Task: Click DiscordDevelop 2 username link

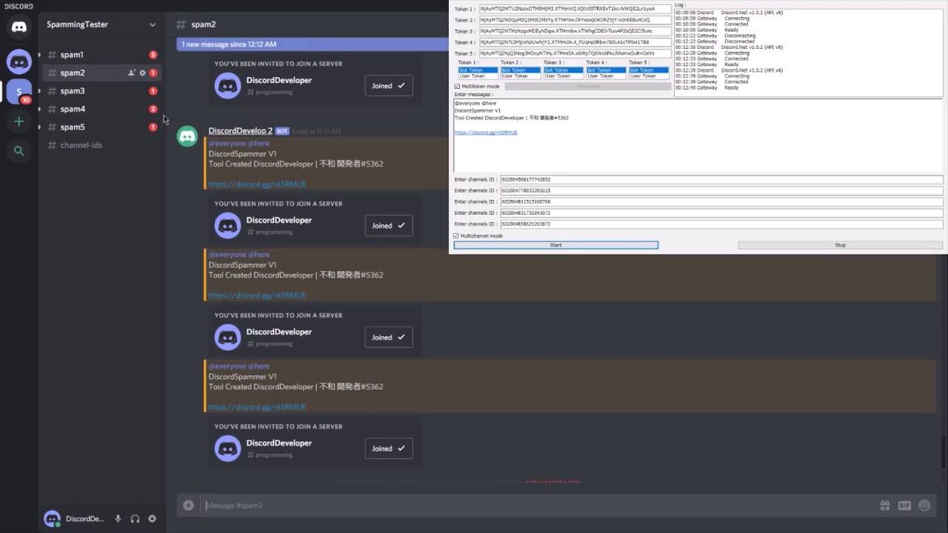Action: pos(241,131)
